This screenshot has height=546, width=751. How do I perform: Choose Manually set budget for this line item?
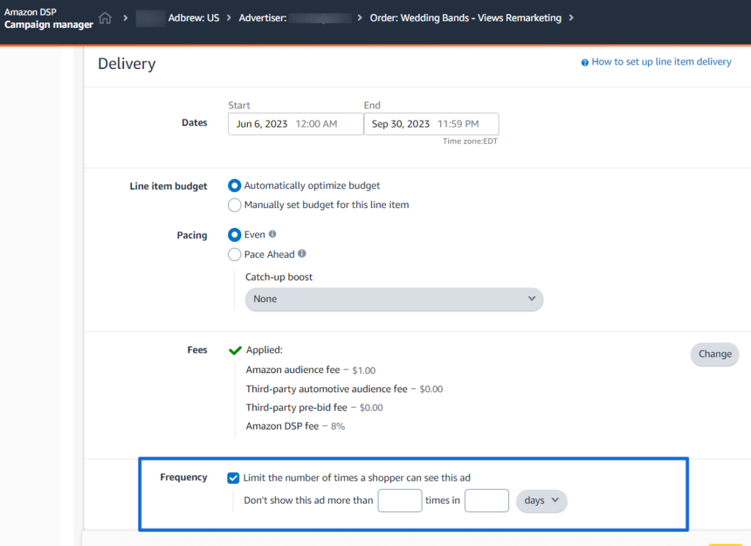234,204
